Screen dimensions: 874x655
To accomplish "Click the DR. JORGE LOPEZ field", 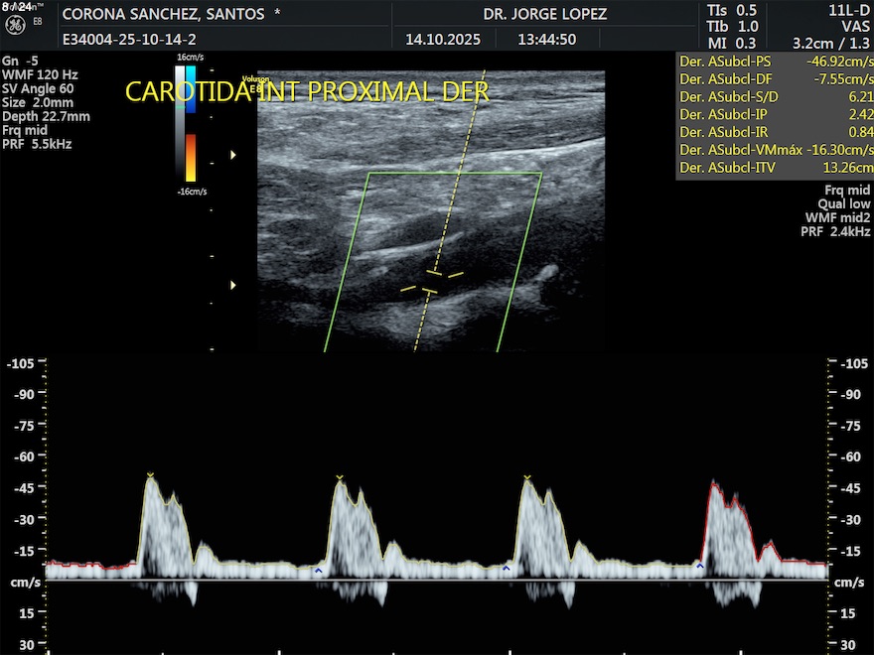I will pos(544,15).
